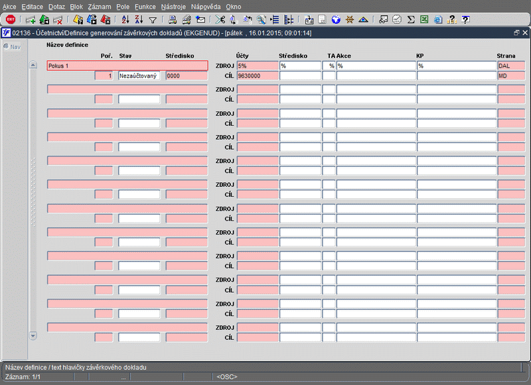531x385 pixels.
Task: Click the green Excel export icon
Action: tap(425, 20)
